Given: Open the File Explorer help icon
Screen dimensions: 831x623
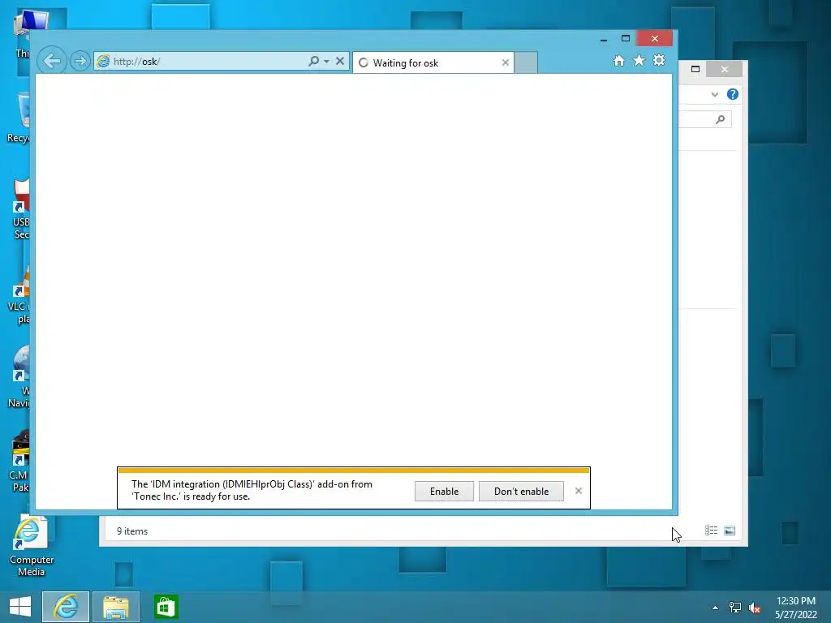Looking at the screenshot, I should [733, 94].
